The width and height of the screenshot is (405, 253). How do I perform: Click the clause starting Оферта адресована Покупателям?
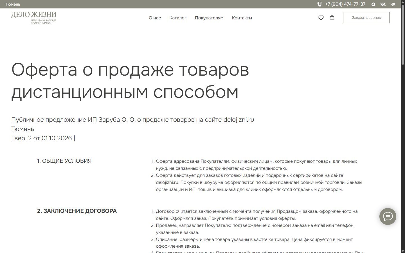click(x=256, y=165)
